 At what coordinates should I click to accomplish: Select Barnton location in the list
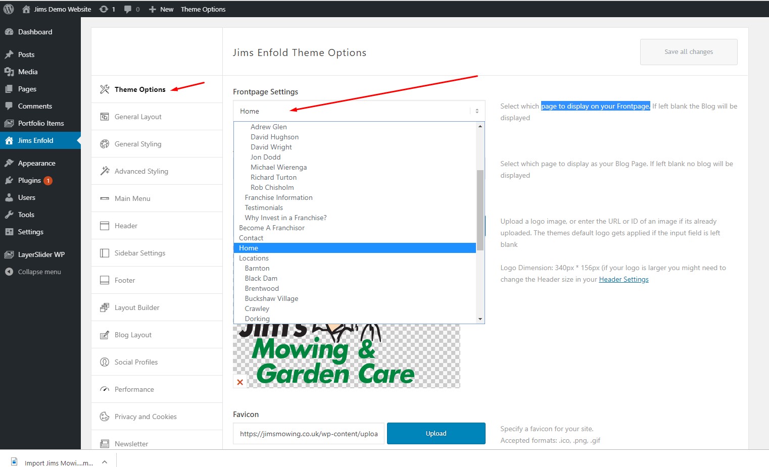pyautogui.click(x=355, y=268)
